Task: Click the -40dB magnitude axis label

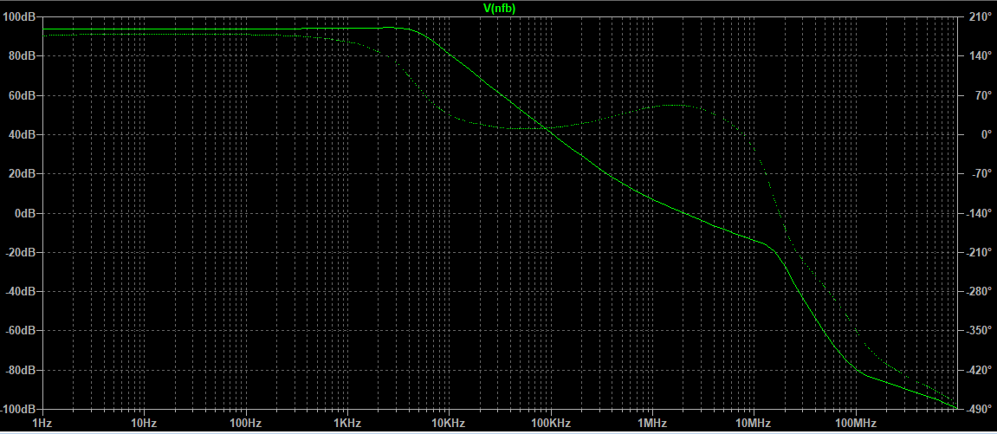Action: pos(21,292)
